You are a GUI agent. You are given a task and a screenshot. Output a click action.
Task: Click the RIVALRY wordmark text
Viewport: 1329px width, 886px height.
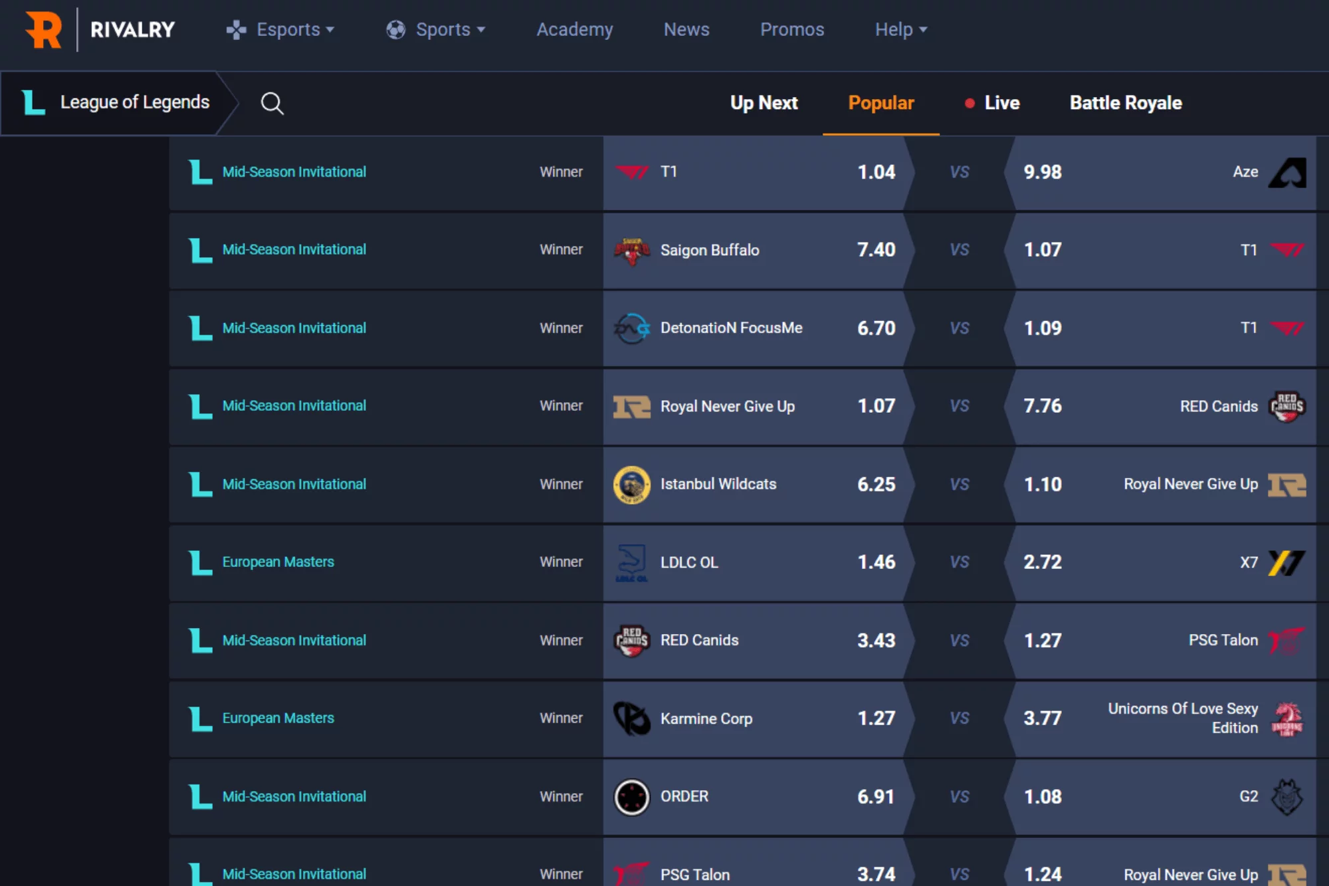(x=132, y=30)
